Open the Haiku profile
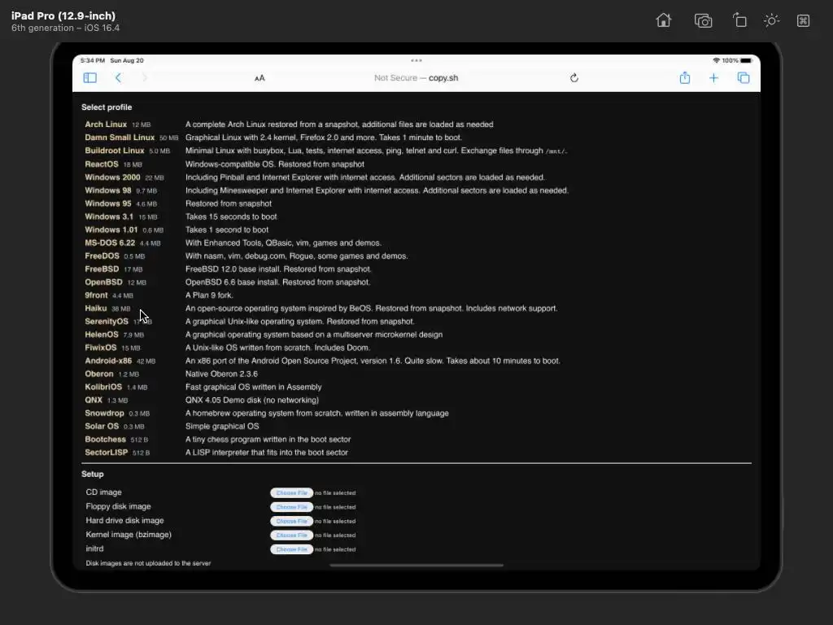Viewport: 833px width, 625px height. (x=96, y=308)
